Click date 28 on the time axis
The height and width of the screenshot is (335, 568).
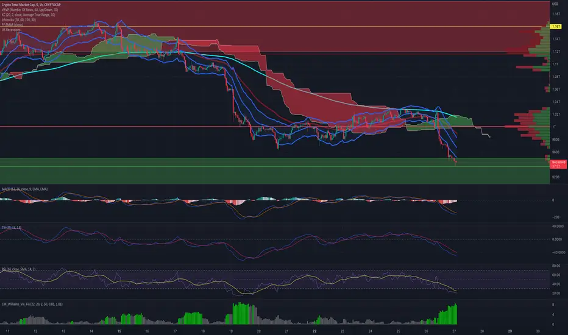coord(482,331)
